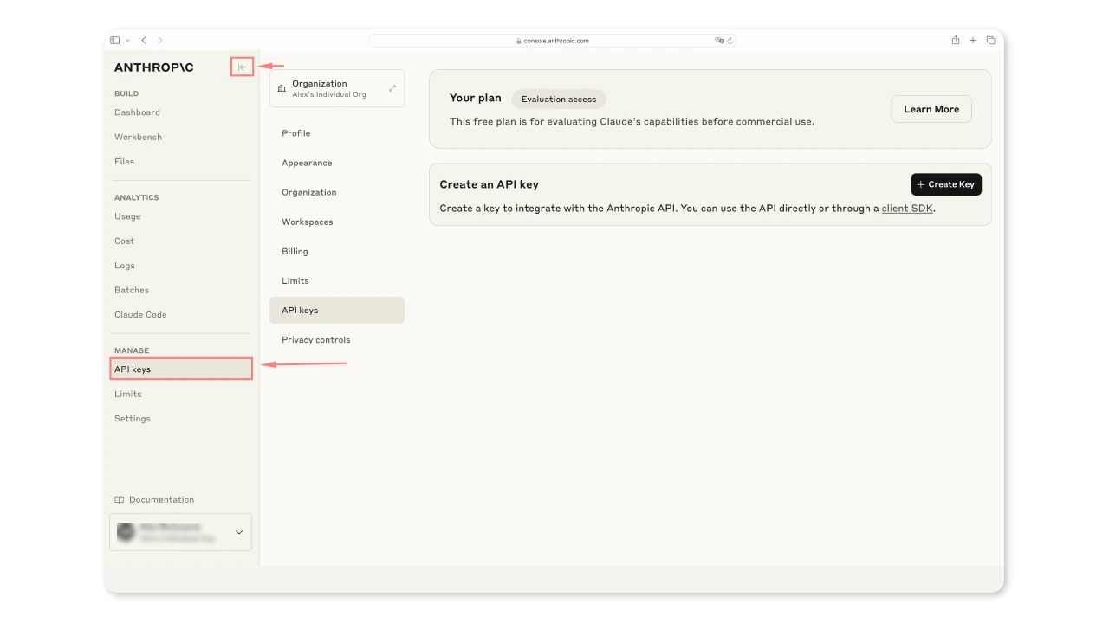Click the Safari share icon
The height and width of the screenshot is (623, 1109).
point(956,40)
